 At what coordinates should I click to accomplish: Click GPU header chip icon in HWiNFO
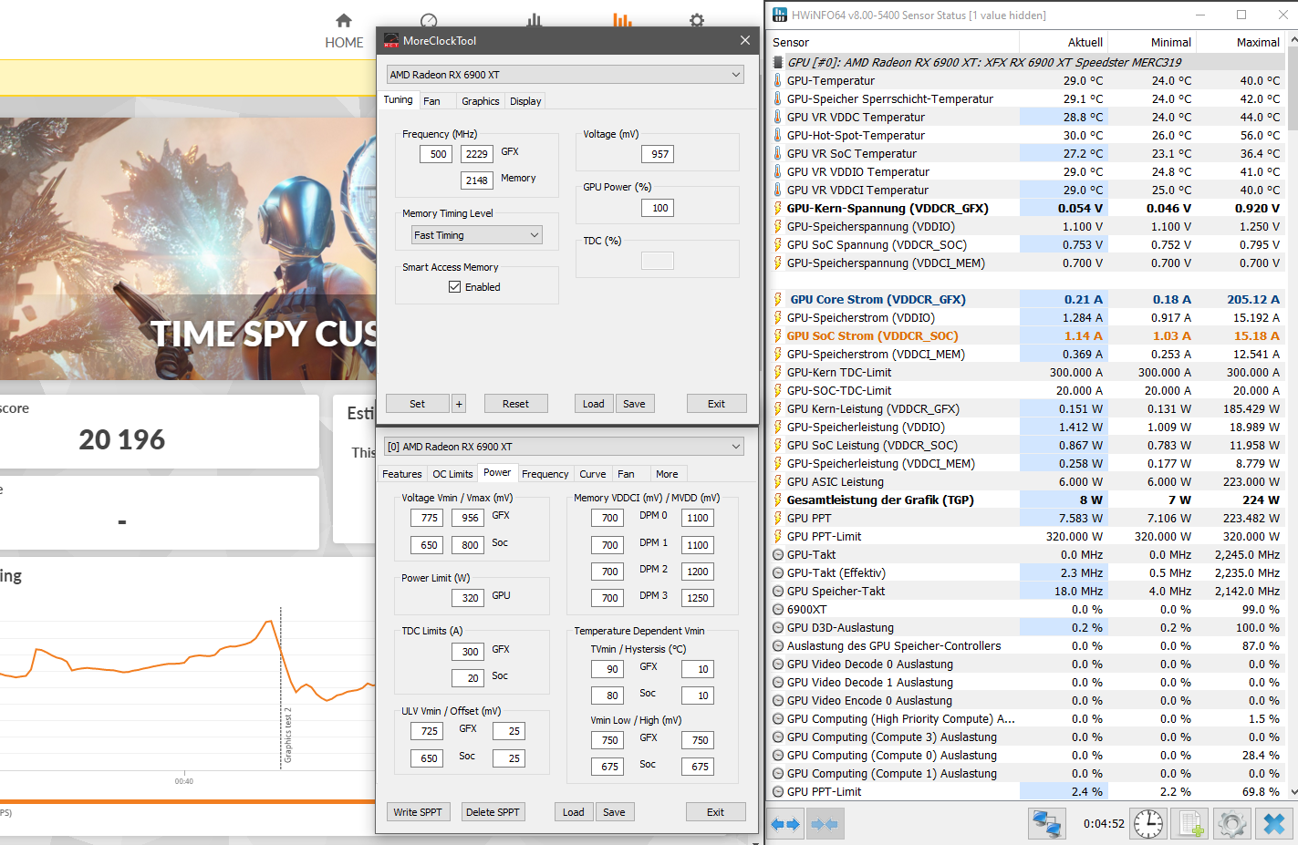click(x=778, y=62)
